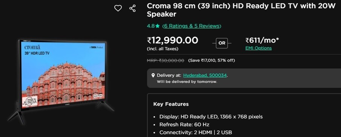Click the OR badge between price options
341x137 pixels.
click(222, 43)
